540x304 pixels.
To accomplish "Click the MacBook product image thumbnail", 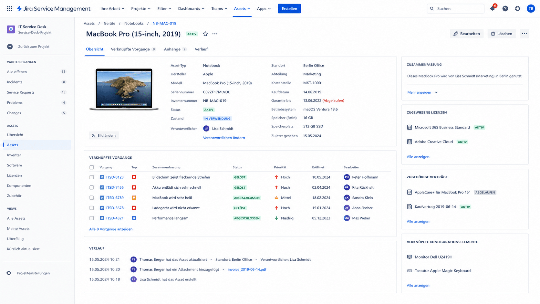I will coord(124,89).
